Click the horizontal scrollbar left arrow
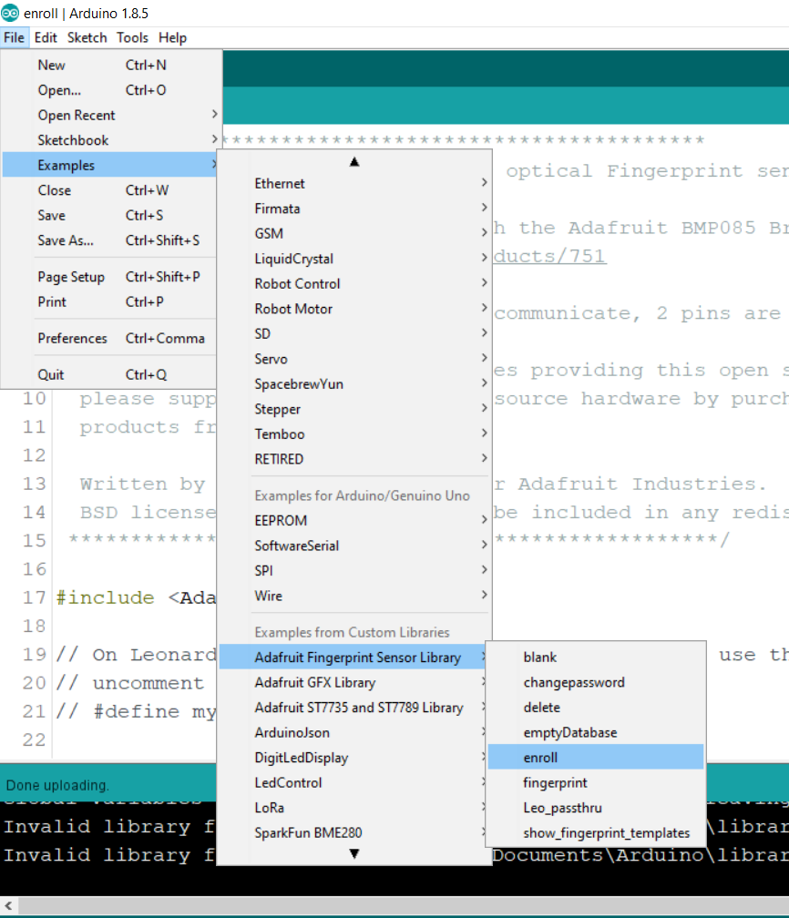This screenshot has height=918, width=789. (x=9, y=905)
